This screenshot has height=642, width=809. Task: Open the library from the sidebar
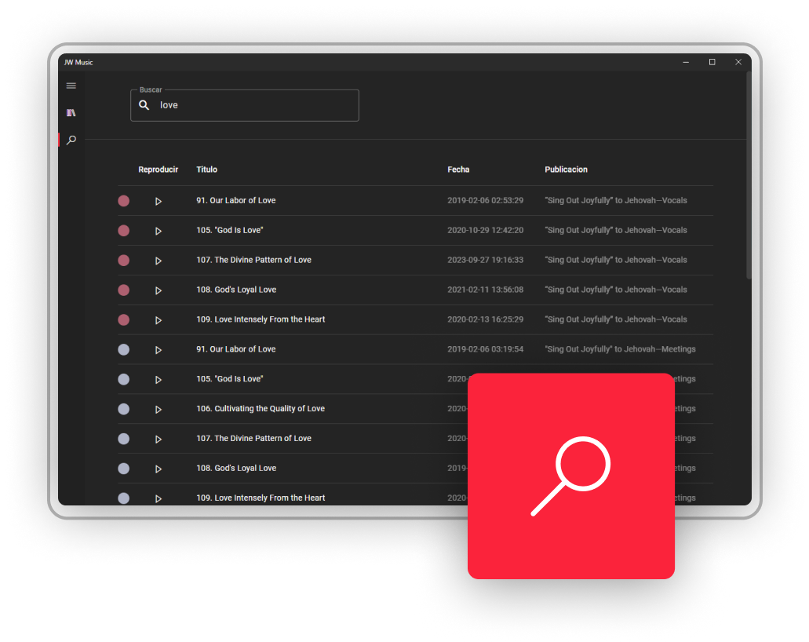pyautogui.click(x=71, y=113)
